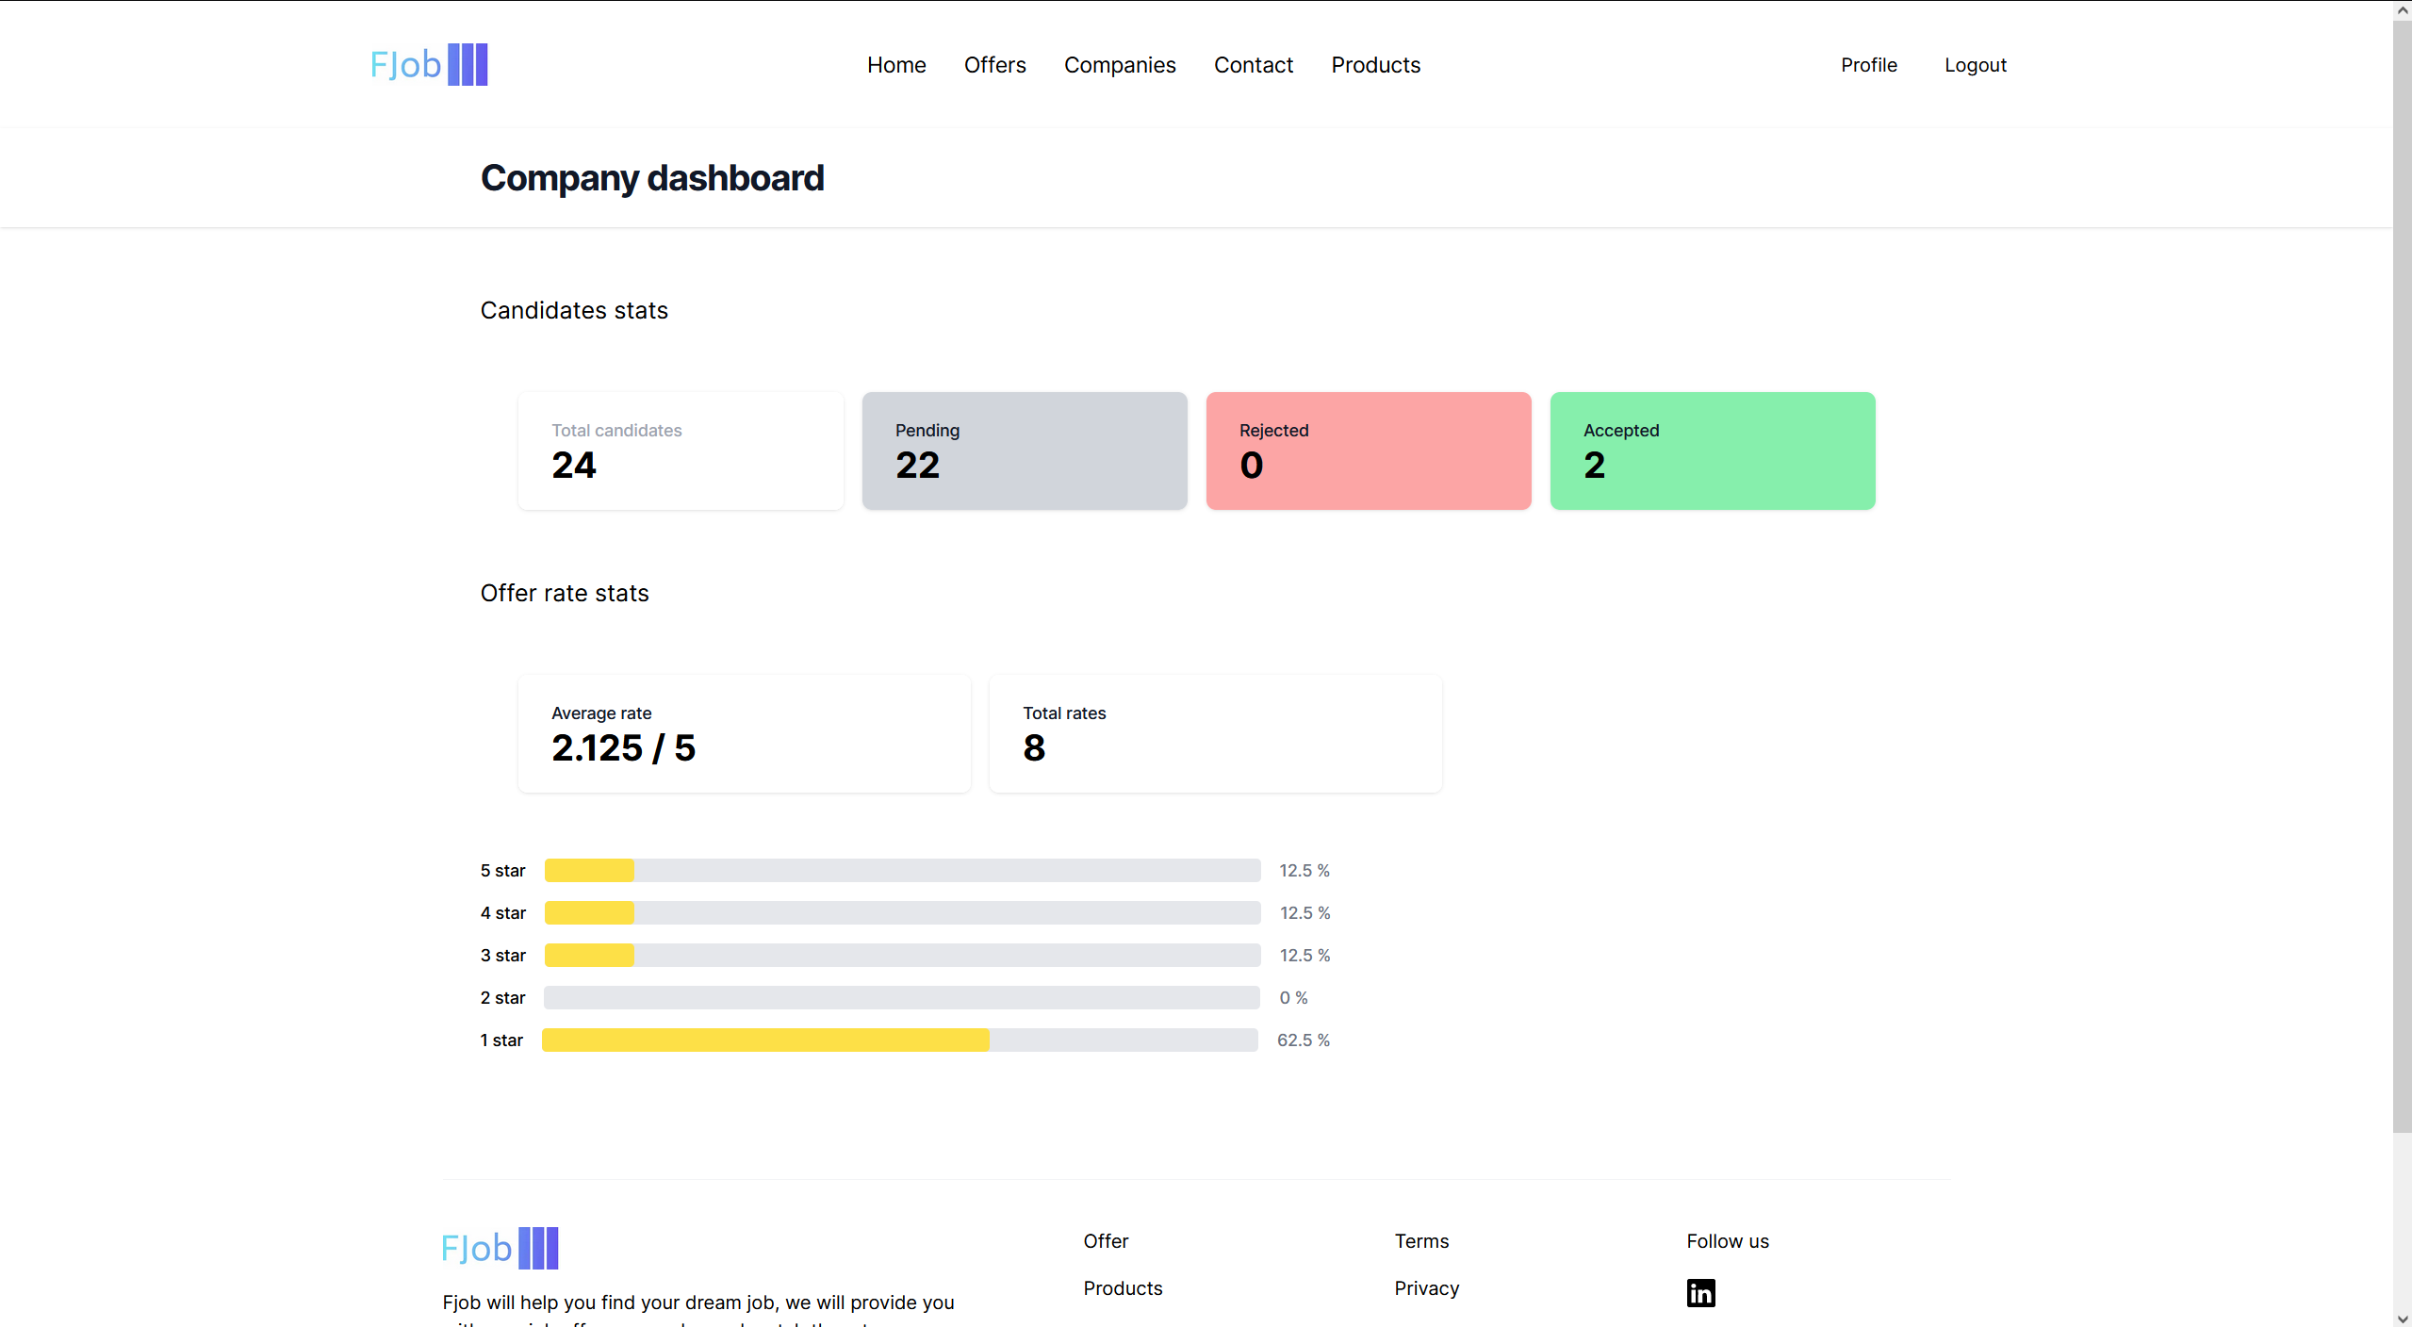Click Logout
Image resolution: width=2412 pixels, height=1327 pixels.
tap(1975, 65)
